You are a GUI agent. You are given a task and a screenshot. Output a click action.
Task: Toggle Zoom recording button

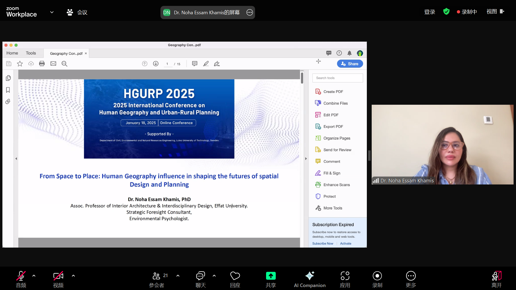(x=377, y=279)
